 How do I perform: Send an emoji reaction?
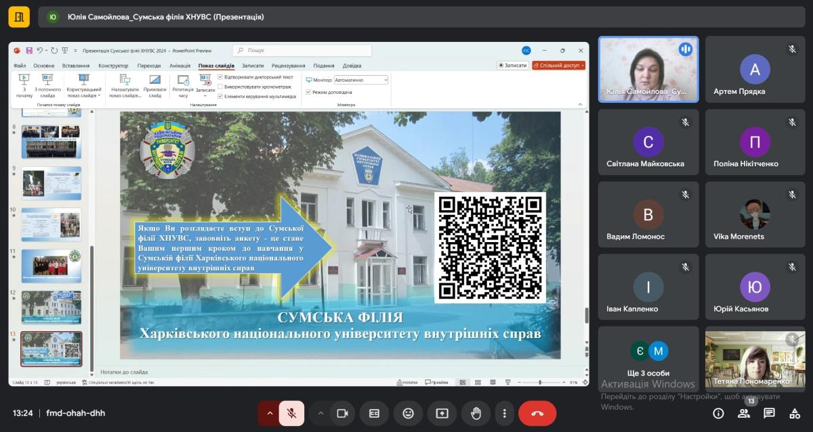[x=408, y=413]
